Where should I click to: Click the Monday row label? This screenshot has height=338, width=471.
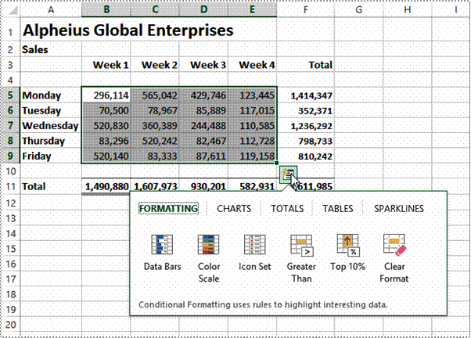point(51,95)
